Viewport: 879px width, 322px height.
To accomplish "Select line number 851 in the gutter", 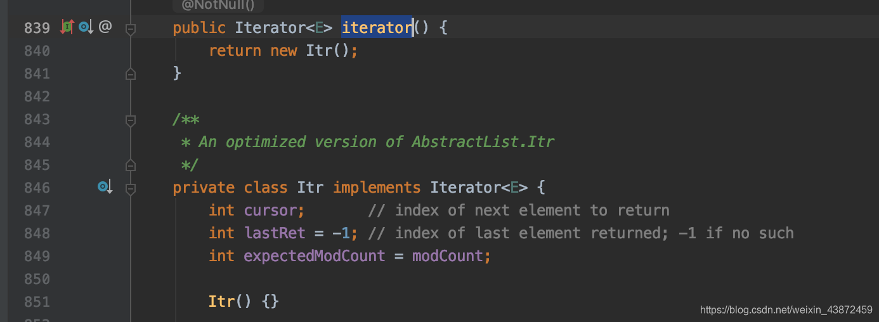I will coord(37,302).
